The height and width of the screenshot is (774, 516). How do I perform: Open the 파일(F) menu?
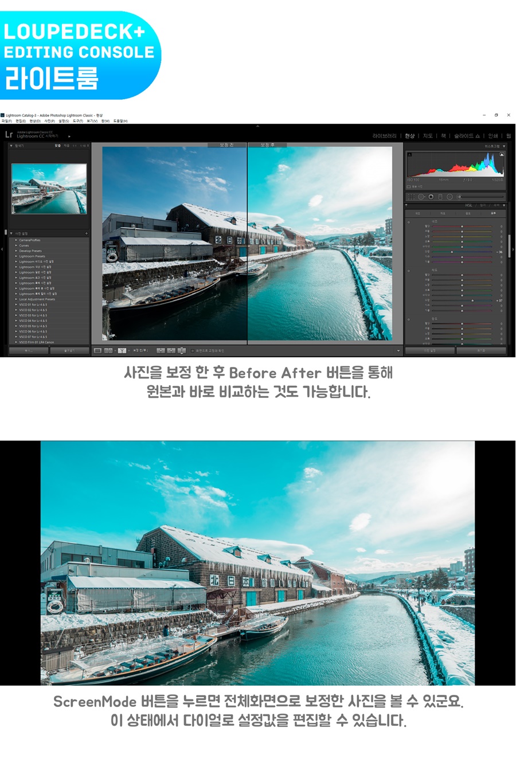(6, 121)
